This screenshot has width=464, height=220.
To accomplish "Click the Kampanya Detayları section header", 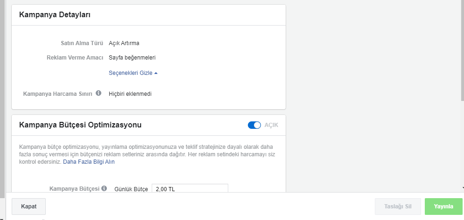I will pyautogui.click(x=55, y=15).
